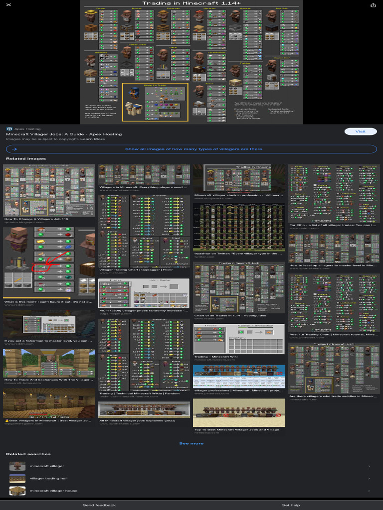Screen dimensions: 383x510
Task: Open Trading Technical Minecraft Wikia thumbnail
Action: point(144,355)
